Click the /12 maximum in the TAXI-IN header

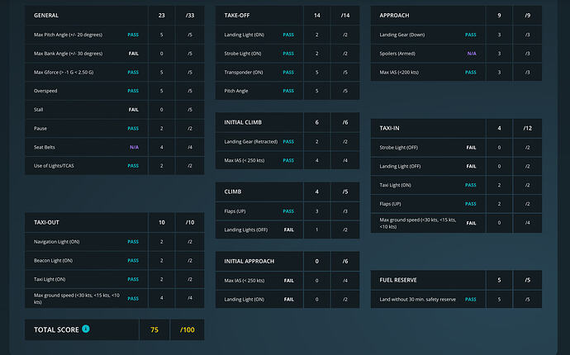click(x=528, y=128)
